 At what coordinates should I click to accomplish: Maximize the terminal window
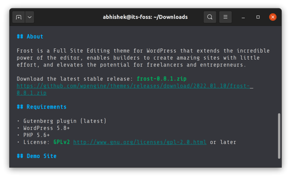(x=258, y=17)
